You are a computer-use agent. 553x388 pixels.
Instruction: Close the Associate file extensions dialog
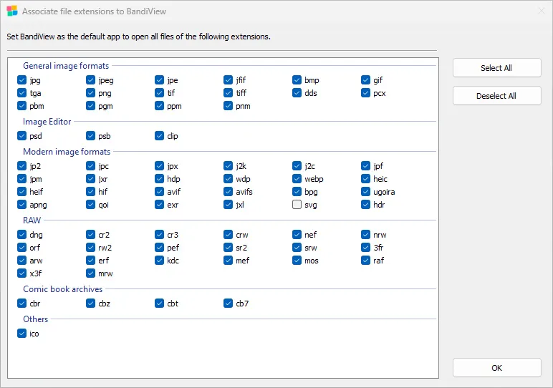pos(541,11)
